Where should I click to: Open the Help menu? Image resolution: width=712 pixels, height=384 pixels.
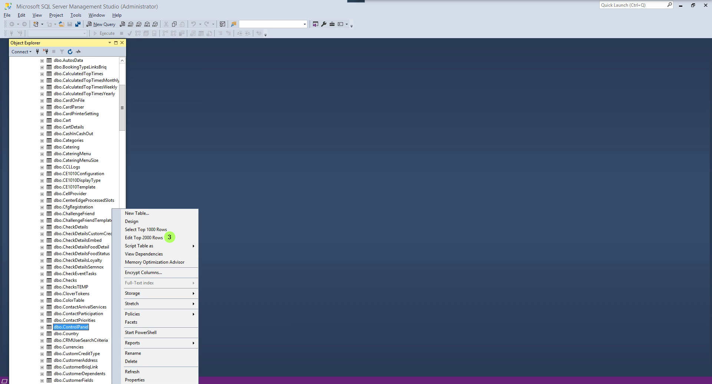click(x=117, y=15)
